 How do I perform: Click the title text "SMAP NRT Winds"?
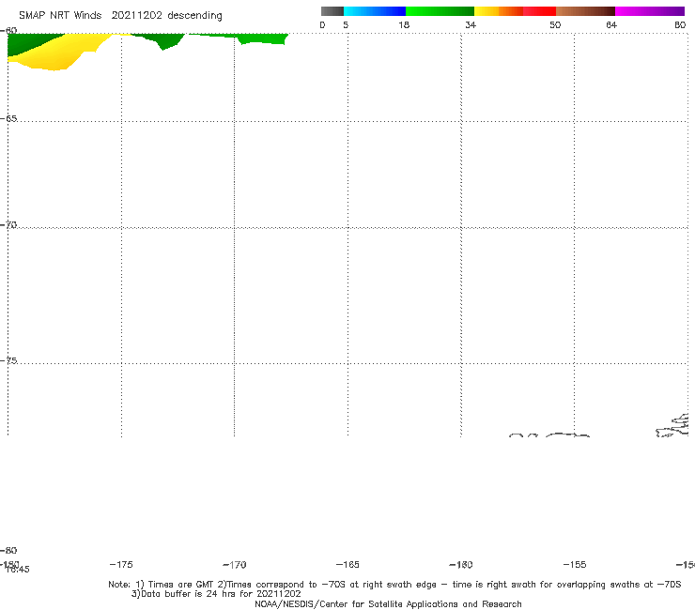60,16
